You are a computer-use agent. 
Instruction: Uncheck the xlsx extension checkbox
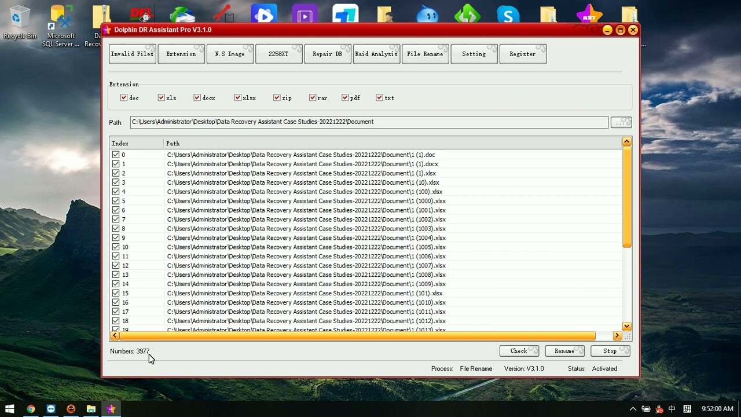click(237, 98)
